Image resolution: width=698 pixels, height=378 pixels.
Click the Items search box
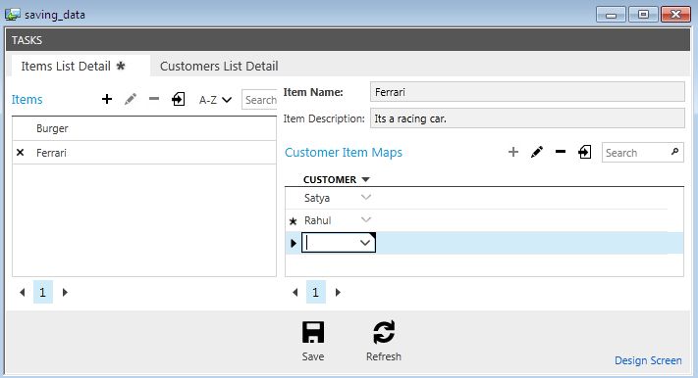click(259, 100)
